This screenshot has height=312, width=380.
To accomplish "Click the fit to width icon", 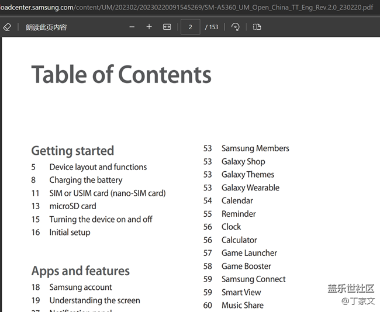I will click(x=167, y=27).
